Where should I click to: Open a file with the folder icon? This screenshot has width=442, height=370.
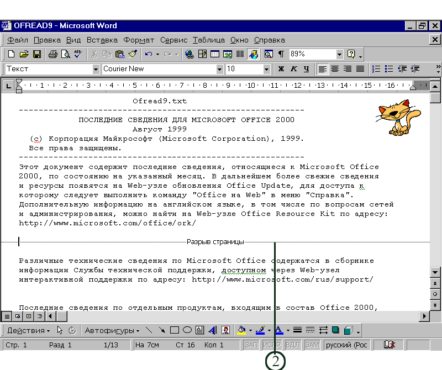[24, 54]
